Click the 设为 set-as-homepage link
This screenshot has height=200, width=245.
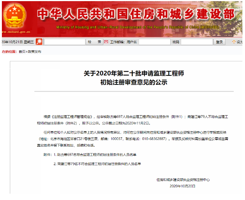point(239,42)
